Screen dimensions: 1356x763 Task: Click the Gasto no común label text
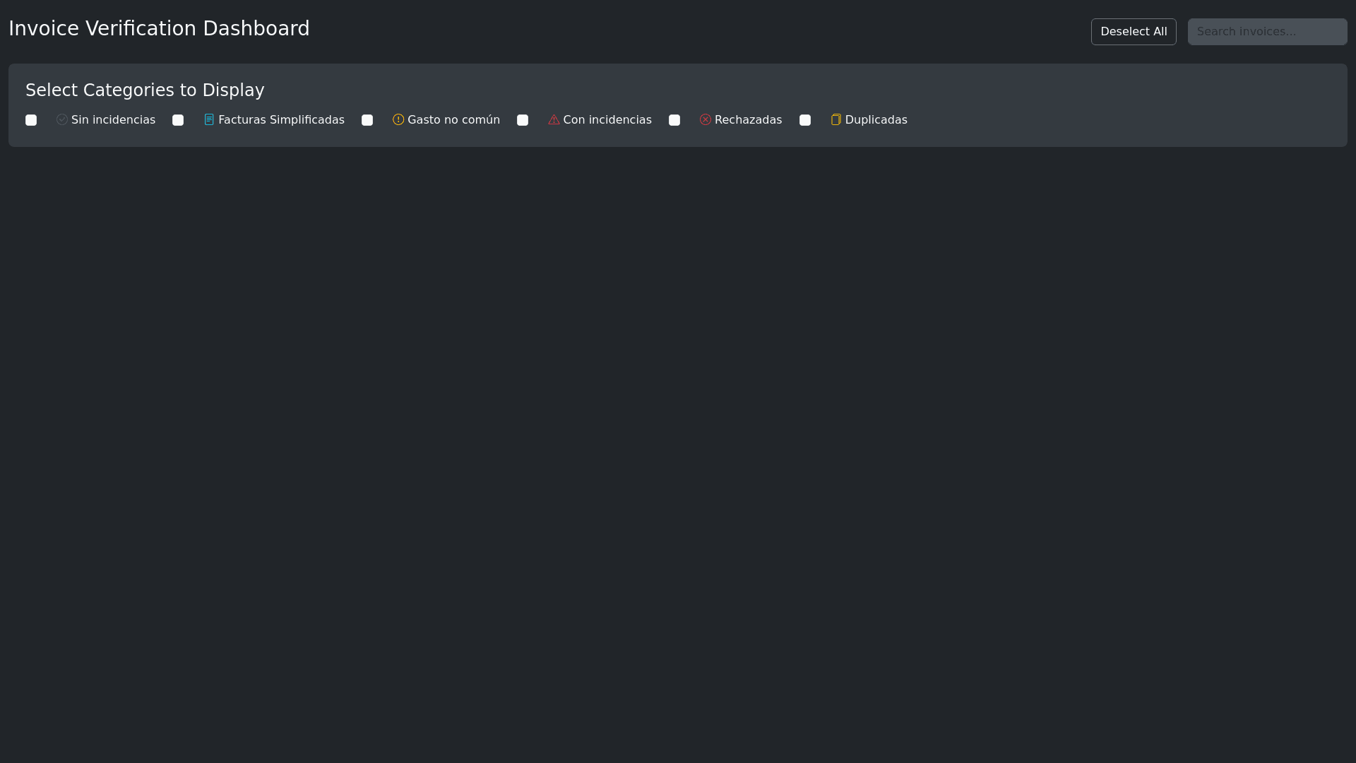tap(453, 120)
